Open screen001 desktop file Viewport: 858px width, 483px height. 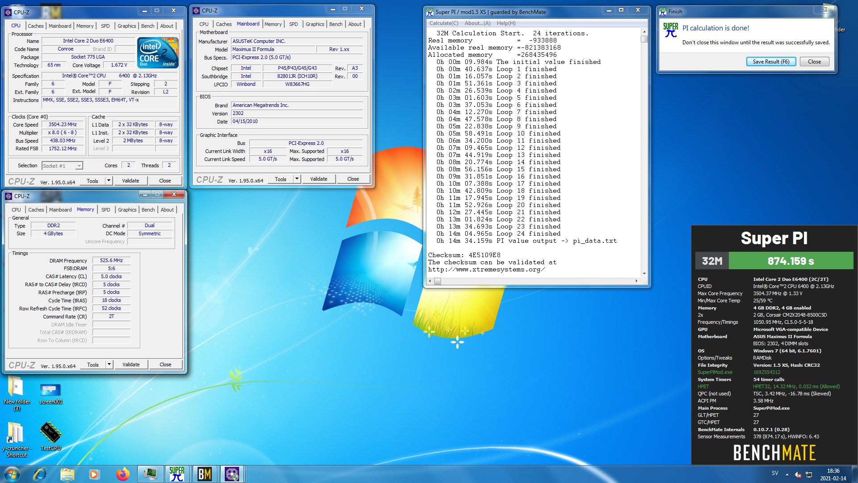pos(50,394)
